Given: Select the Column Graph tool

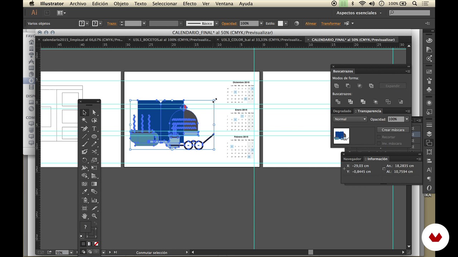Looking at the screenshot, I should coord(94,200).
